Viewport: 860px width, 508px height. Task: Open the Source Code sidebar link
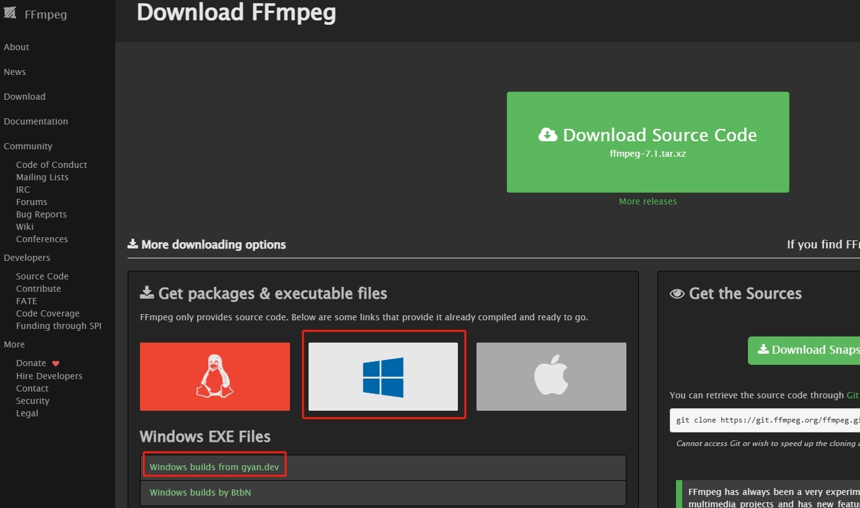[x=42, y=276]
